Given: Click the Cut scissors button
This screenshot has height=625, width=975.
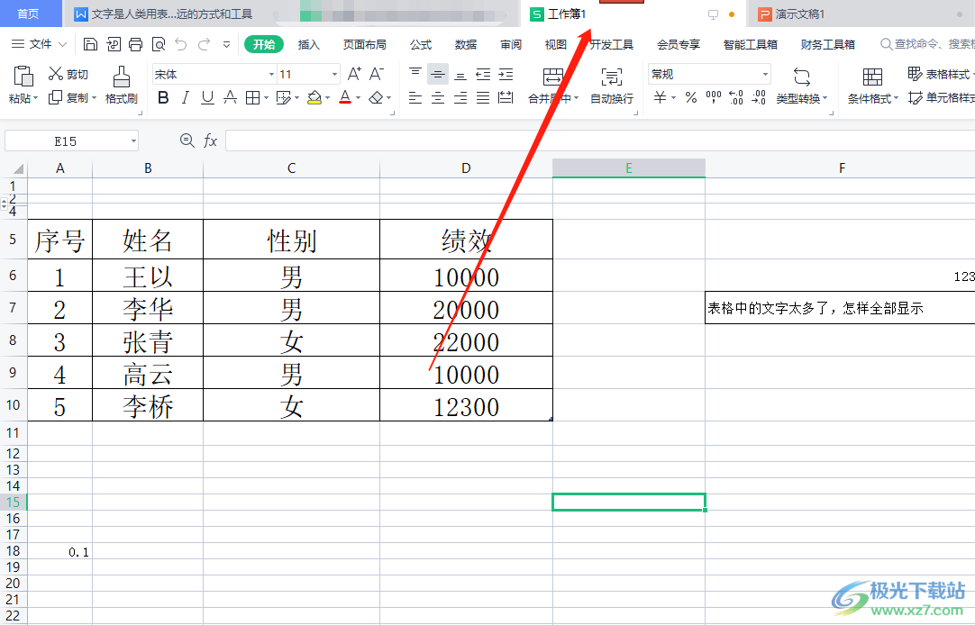Looking at the screenshot, I should [x=68, y=74].
